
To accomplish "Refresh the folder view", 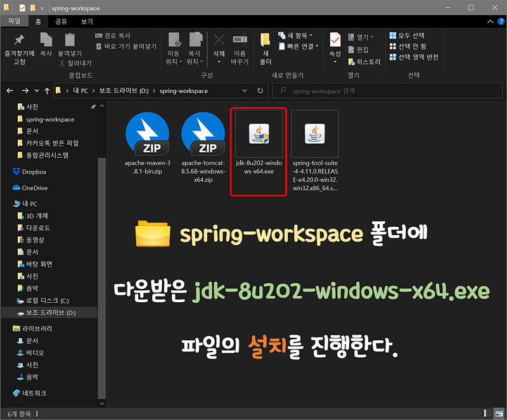I will (x=260, y=91).
